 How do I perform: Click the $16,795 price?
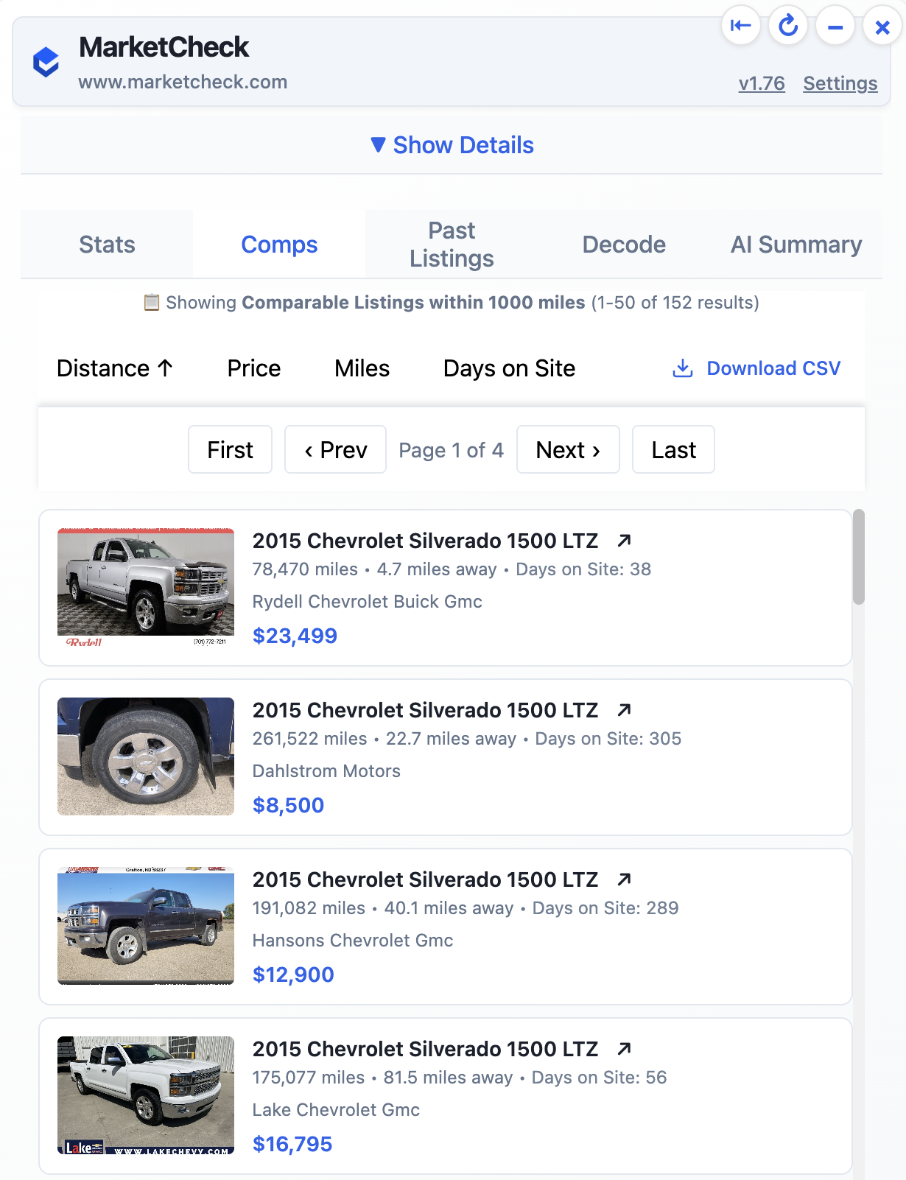[292, 1144]
